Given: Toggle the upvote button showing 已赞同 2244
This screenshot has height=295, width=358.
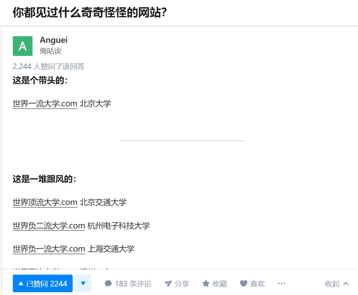Looking at the screenshot, I should [43, 283].
